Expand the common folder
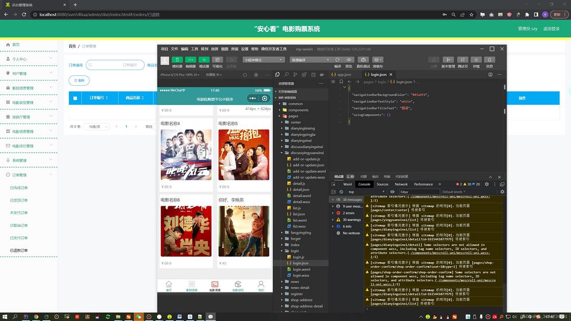 pyautogui.click(x=295, y=104)
